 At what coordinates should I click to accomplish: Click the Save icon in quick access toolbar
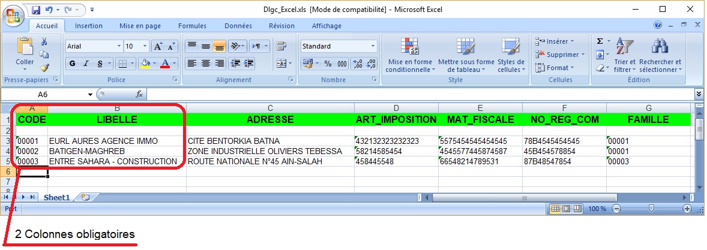[36, 10]
